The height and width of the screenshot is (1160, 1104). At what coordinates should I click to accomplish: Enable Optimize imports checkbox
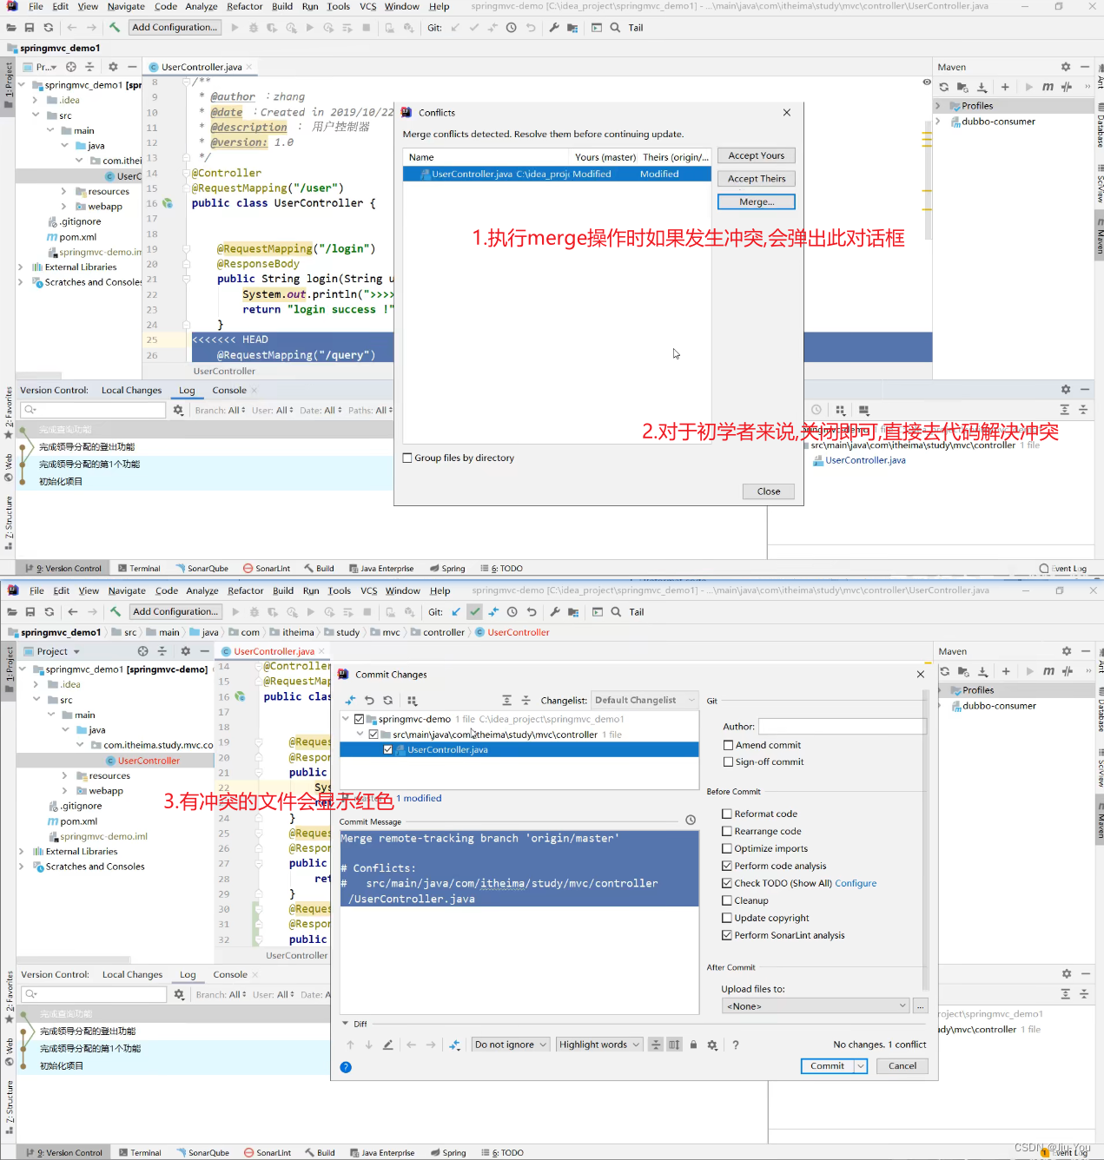pos(727,848)
